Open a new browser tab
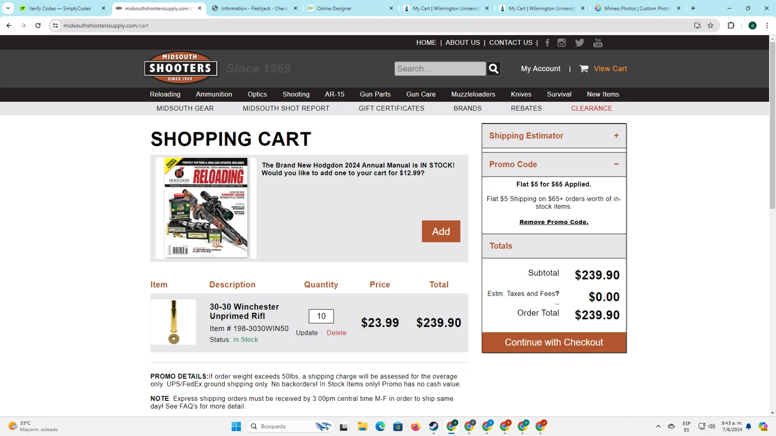The height and width of the screenshot is (436, 776). tap(693, 8)
